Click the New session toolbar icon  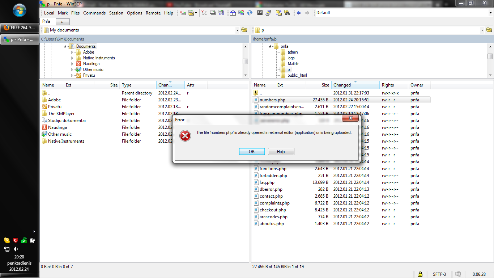point(183,13)
